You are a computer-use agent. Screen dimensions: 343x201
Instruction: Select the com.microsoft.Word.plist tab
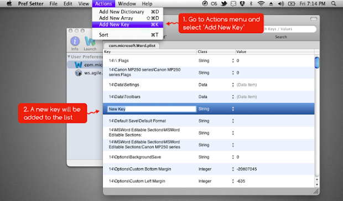[x=132, y=45]
